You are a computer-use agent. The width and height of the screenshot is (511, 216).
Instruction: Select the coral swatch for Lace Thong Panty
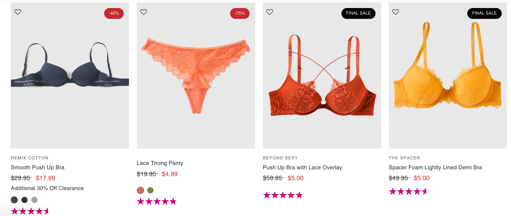tap(140, 190)
